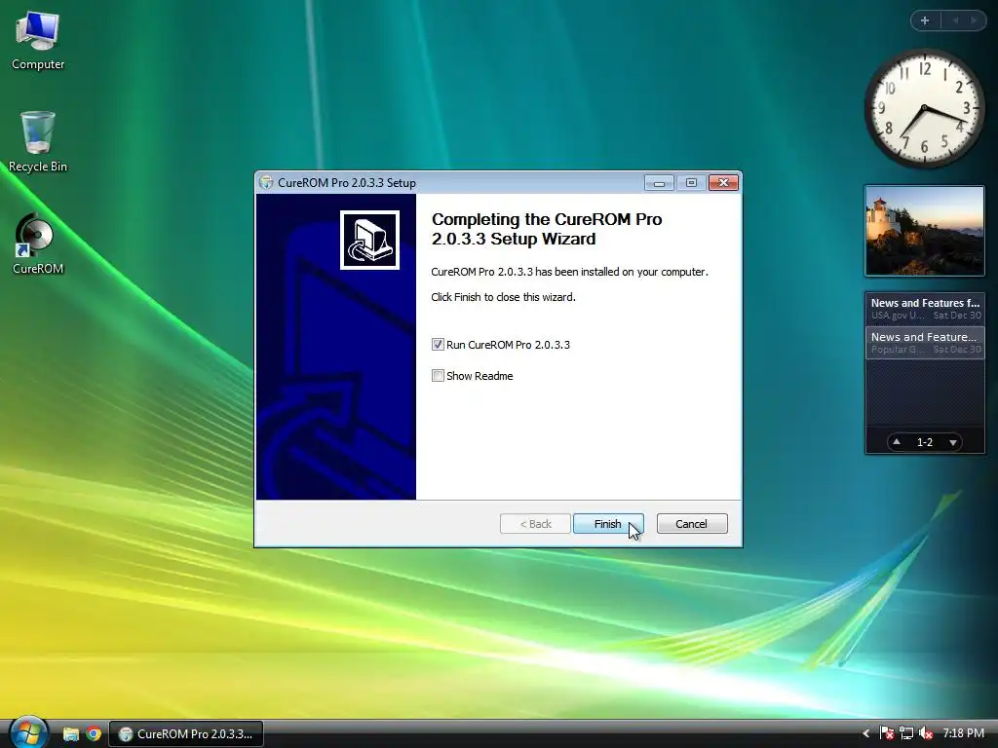
Task: Open the CureROM desktop shortcut
Action: (x=37, y=244)
